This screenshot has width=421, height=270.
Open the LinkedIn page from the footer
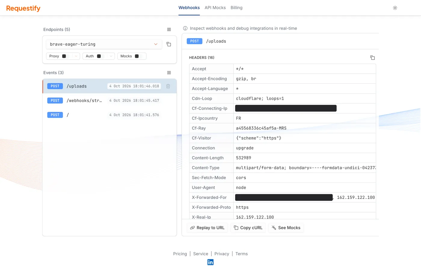click(210, 262)
